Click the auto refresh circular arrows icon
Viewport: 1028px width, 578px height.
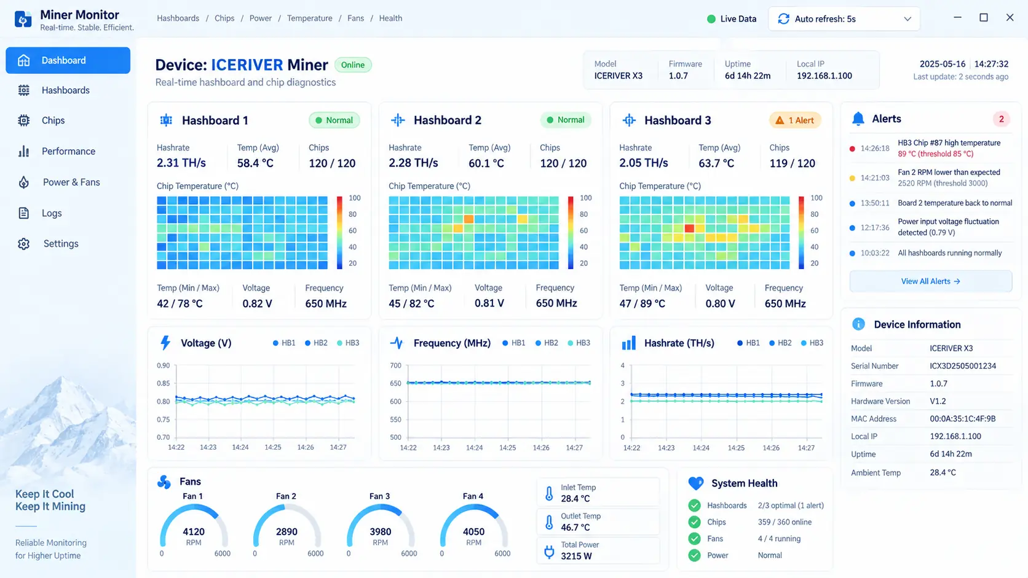coord(783,19)
